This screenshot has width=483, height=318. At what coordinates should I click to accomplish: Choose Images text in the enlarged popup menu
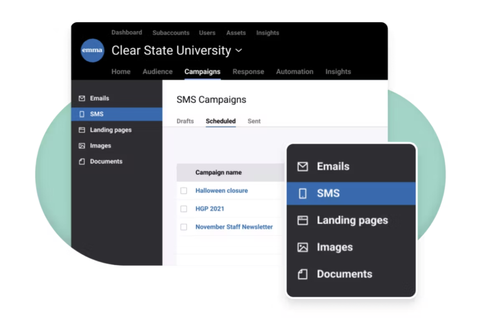pos(335,247)
